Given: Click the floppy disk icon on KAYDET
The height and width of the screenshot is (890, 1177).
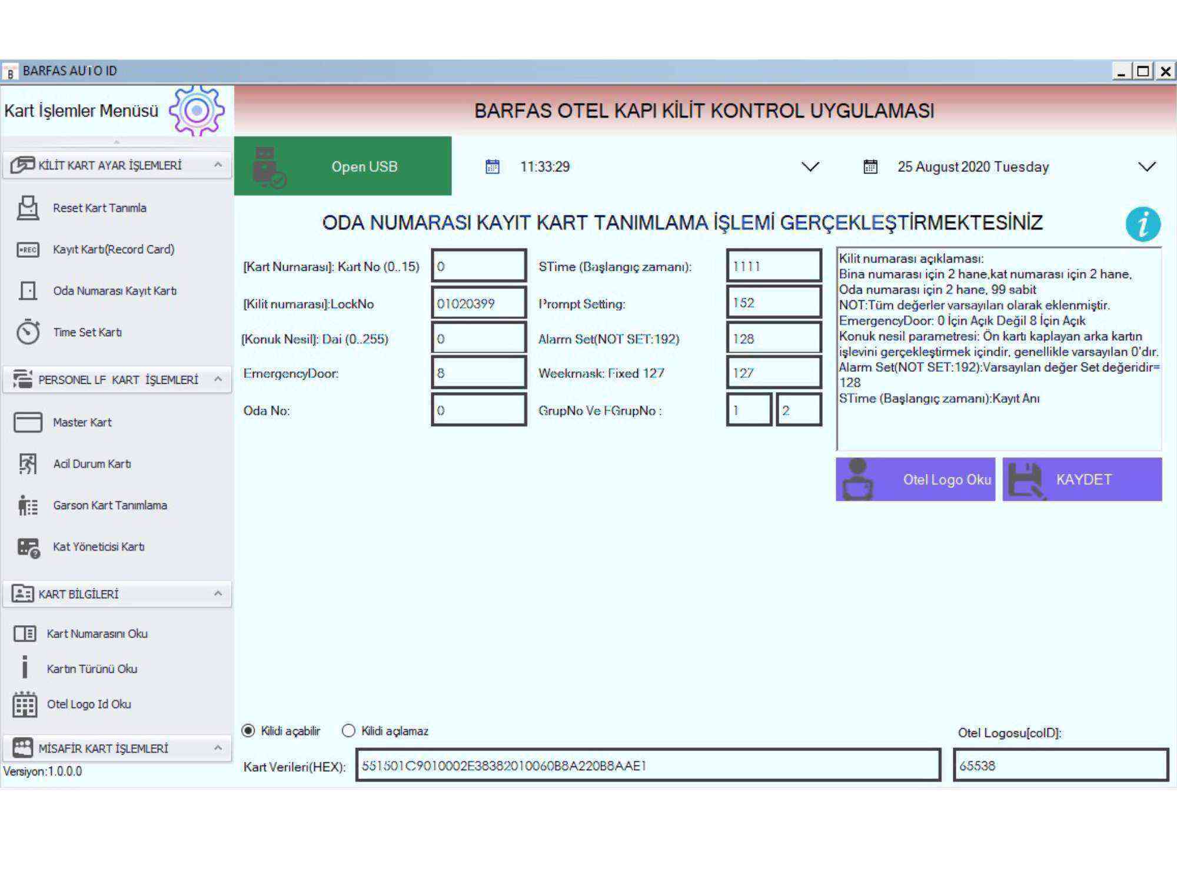Looking at the screenshot, I should tap(1026, 480).
